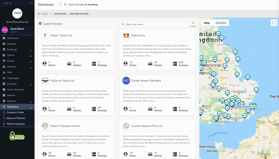
Task: Open London Airports Plus Ltd title
Action: click(x=147, y=126)
